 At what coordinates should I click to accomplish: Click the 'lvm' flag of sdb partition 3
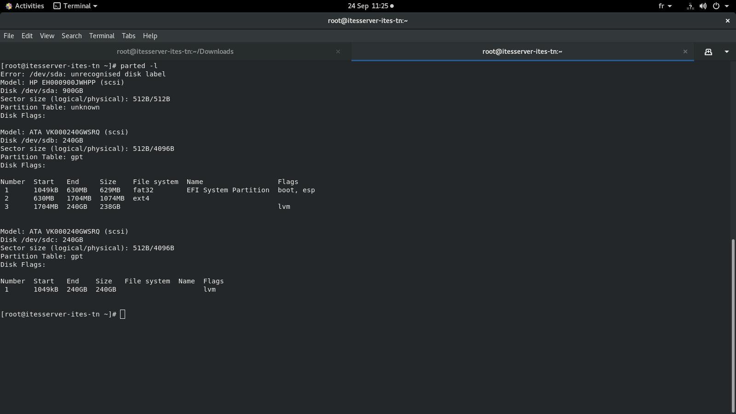click(284, 207)
